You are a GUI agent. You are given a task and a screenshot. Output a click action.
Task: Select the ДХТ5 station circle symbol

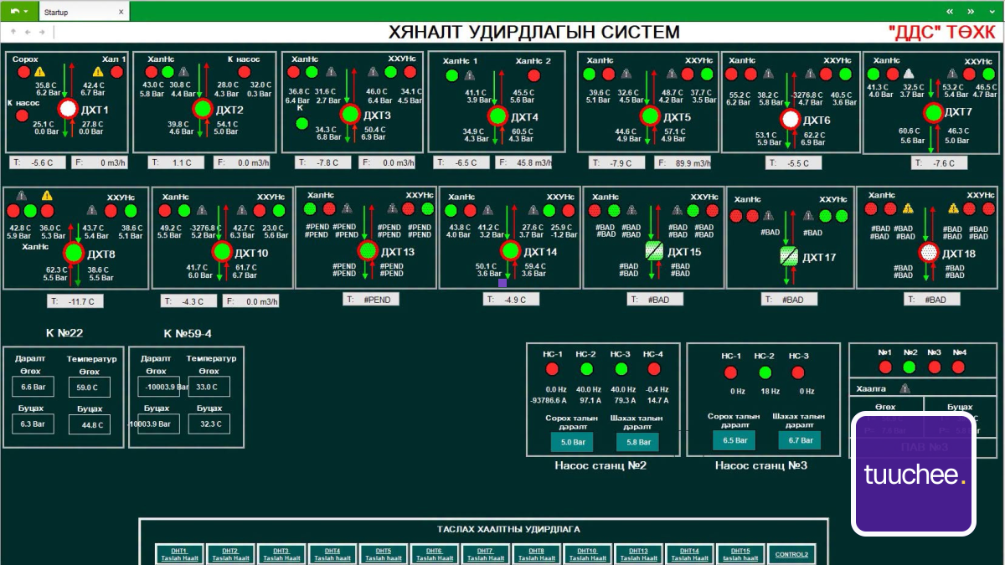(650, 116)
